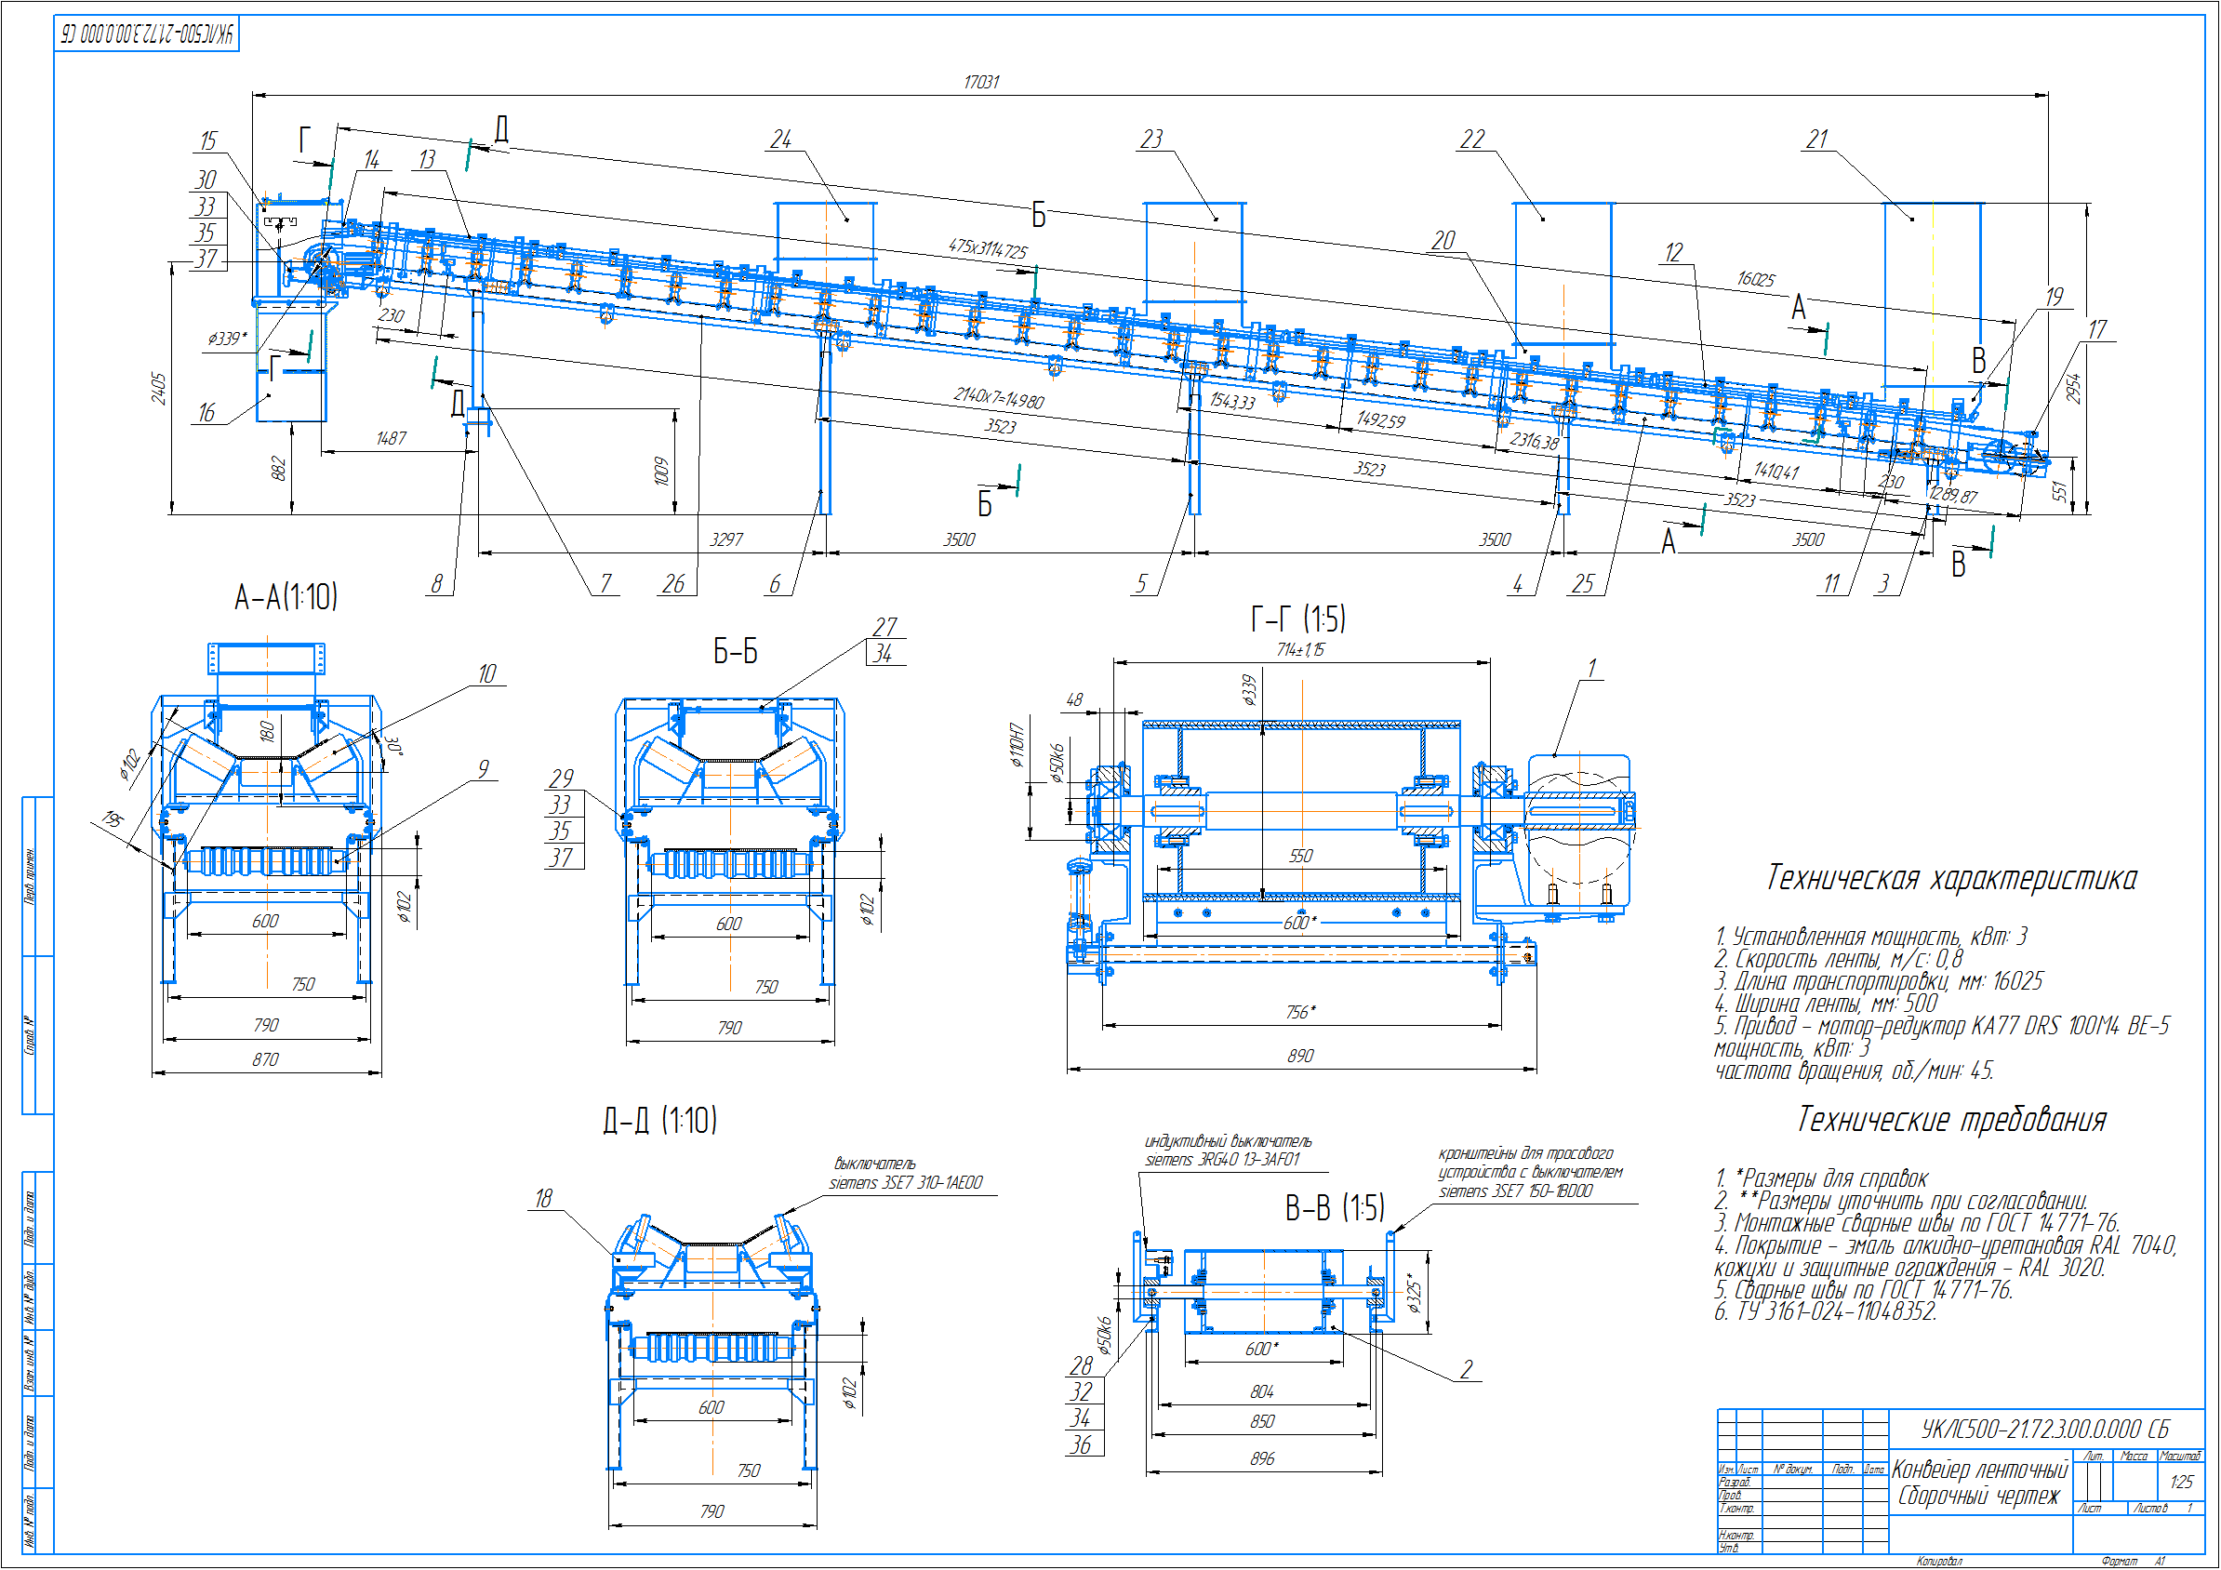Image resolution: width=2221 pixels, height=1570 pixels.
Task: Select the dimension 1487
Action: pyautogui.click(x=391, y=439)
